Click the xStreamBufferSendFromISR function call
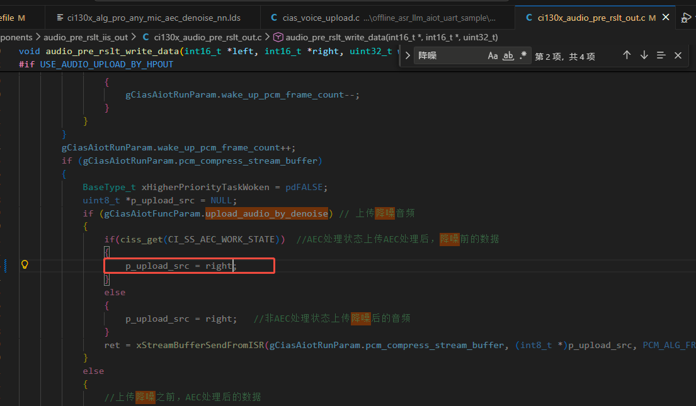 [x=201, y=345]
